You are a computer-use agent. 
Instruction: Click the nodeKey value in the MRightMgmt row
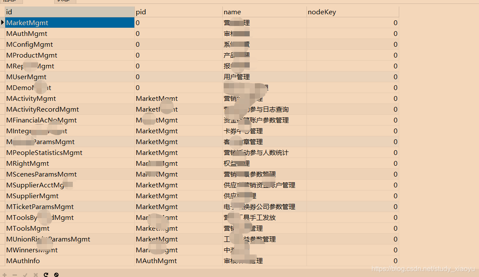353,164
